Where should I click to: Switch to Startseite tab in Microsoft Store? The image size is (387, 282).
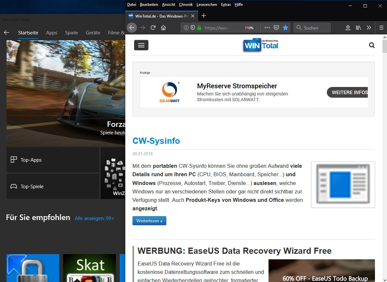tap(28, 33)
